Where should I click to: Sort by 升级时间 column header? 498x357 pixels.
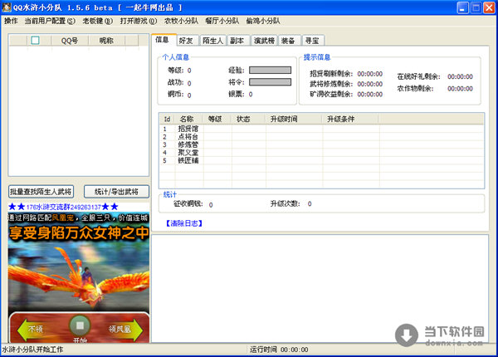[x=294, y=119]
